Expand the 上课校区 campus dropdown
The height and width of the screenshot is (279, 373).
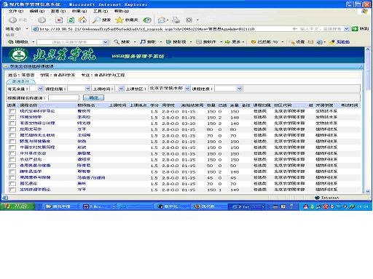coord(169,89)
